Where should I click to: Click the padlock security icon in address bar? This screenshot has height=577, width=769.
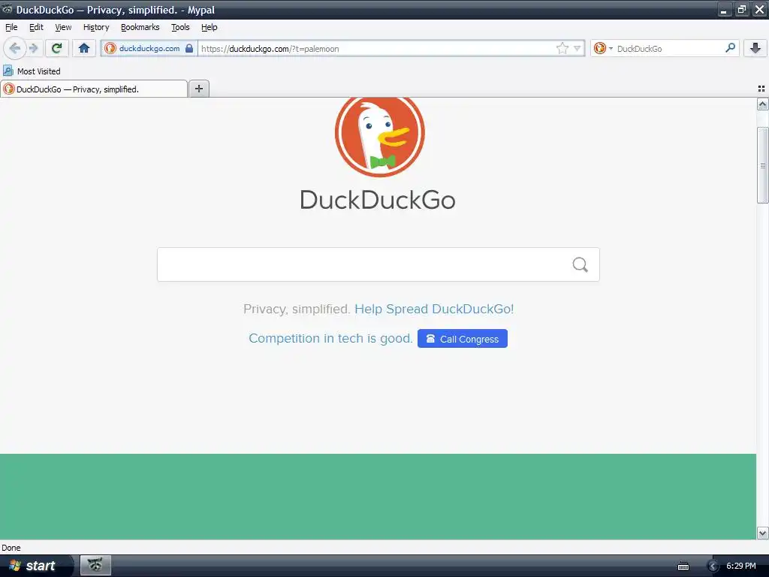[188, 48]
